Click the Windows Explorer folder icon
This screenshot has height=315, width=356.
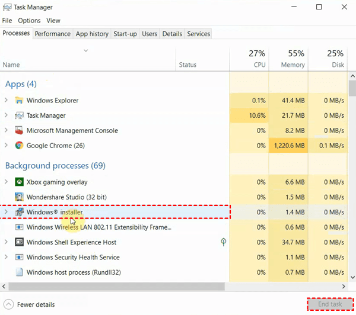[19, 101]
